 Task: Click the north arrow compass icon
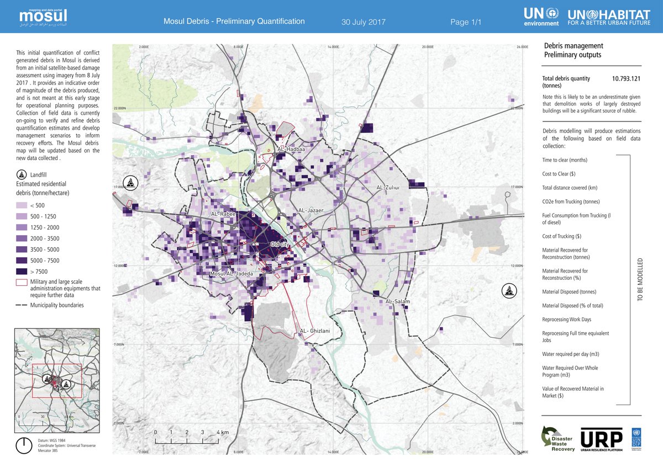tap(23, 445)
